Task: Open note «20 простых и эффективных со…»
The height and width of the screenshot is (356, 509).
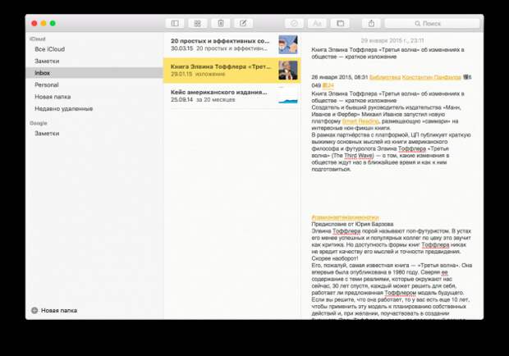Action: pyautogui.click(x=232, y=45)
